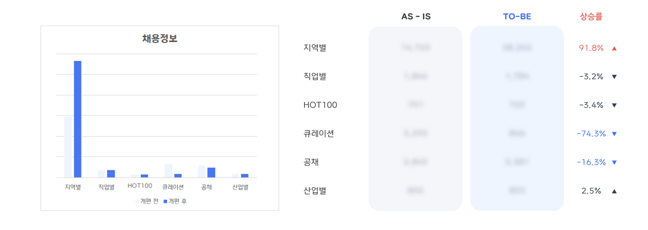Click the 개편 전 legend marker

coord(137,201)
